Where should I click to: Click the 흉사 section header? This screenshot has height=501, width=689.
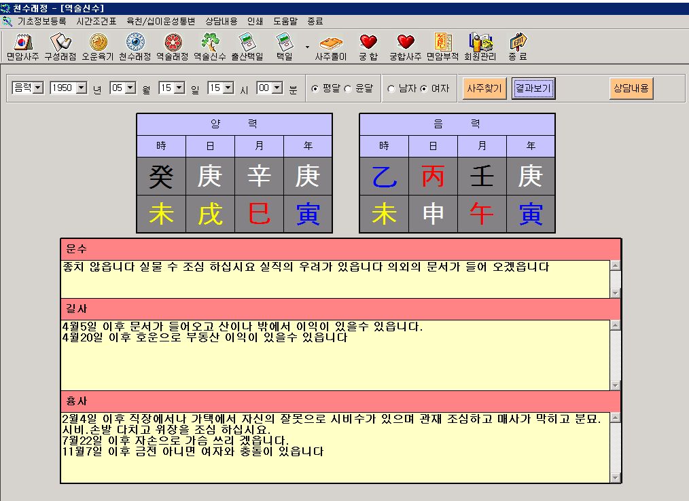coord(340,401)
